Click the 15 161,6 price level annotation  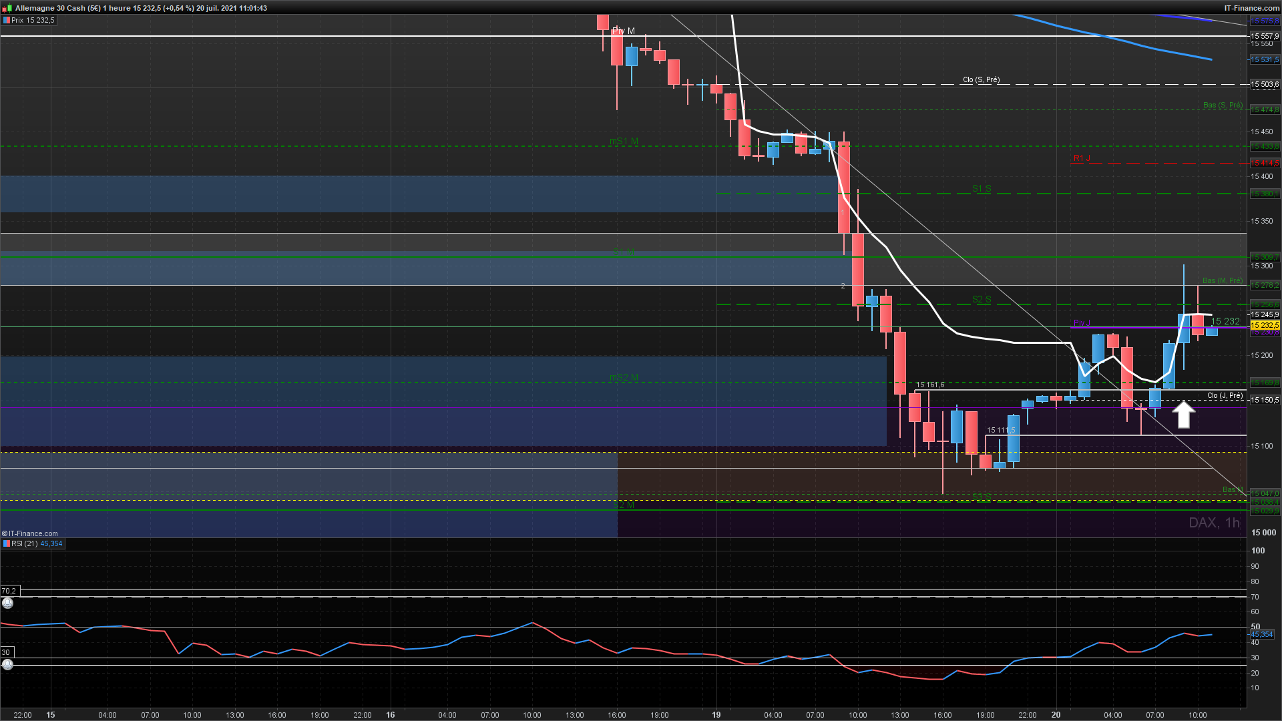(929, 385)
